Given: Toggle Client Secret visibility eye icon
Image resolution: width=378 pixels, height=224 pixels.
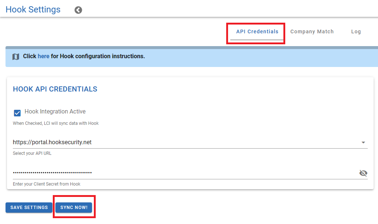Looking at the screenshot, I should click(x=363, y=173).
